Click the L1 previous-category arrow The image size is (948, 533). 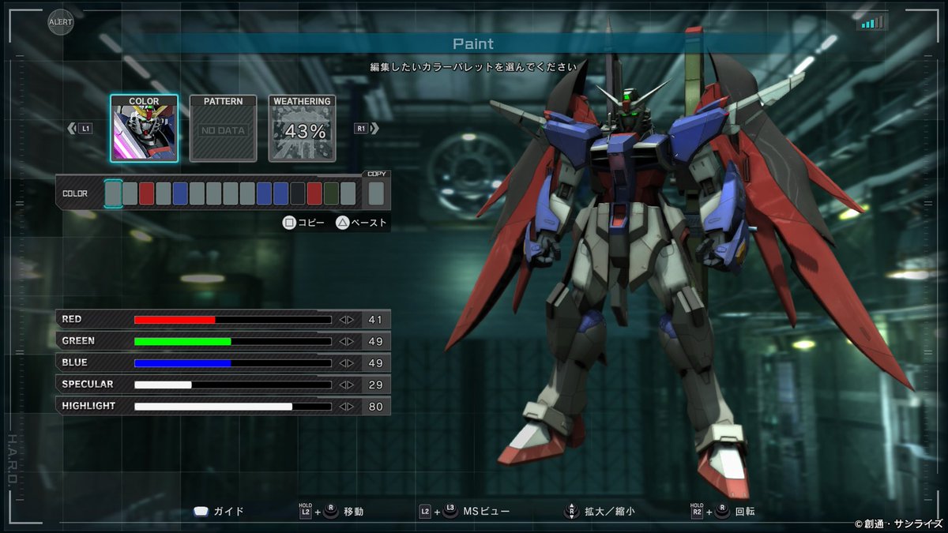[80, 128]
